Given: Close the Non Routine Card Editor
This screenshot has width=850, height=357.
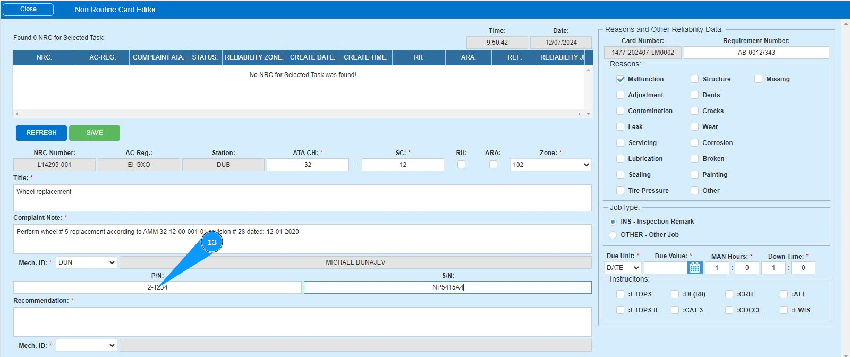Looking at the screenshot, I should coord(28,10).
